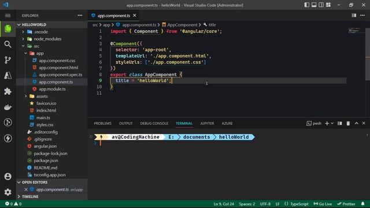Split the terminal
370x208 pixels.
(340, 123)
